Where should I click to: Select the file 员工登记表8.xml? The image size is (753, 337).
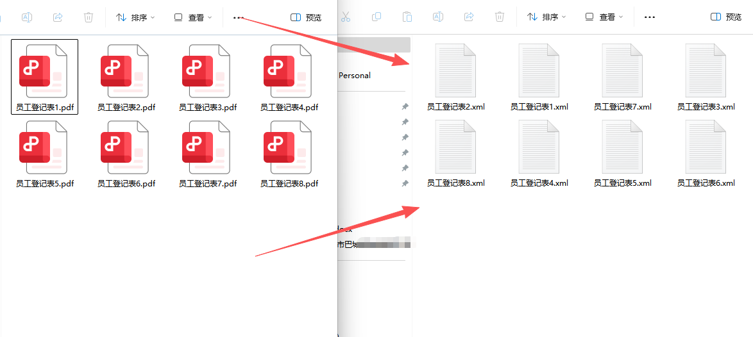(x=456, y=153)
